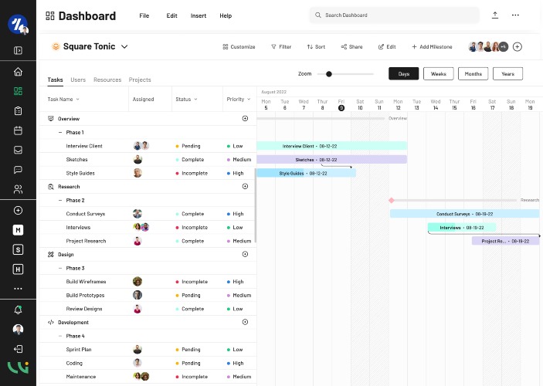Open the clipboard tasks icon in sidebar

point(18,110)
